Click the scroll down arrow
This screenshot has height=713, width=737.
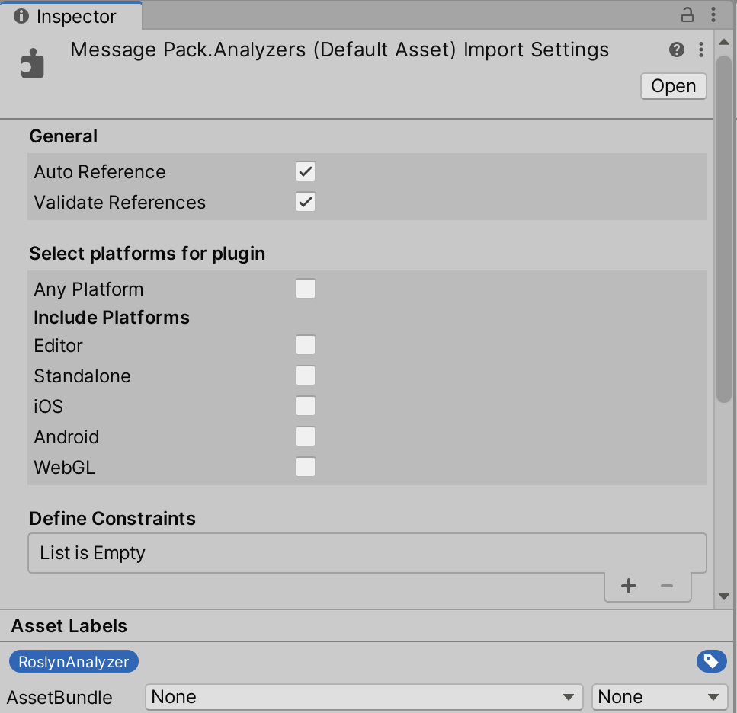click(724, 596)
